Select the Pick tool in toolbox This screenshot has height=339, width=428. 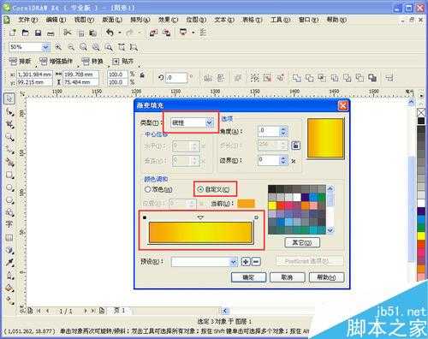9,99
